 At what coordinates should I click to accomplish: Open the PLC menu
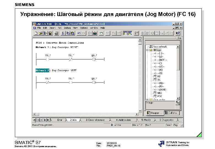60,28
